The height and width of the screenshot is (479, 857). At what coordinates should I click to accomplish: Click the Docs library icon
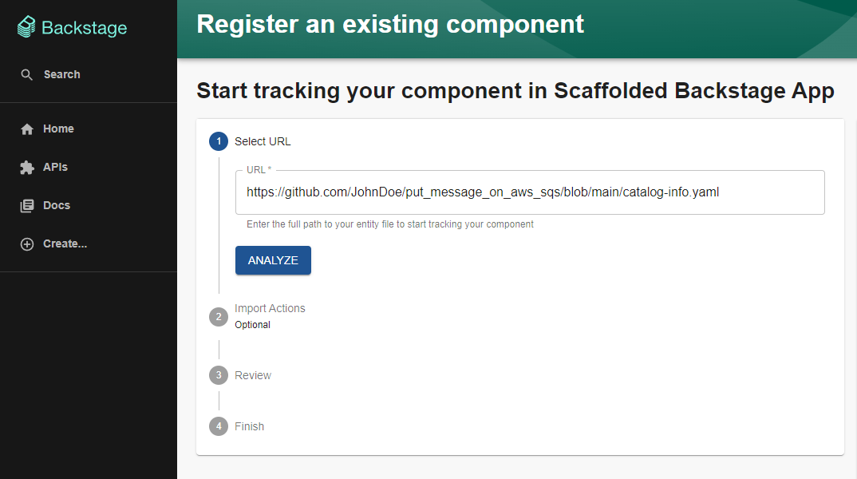pyautogui.click(x=27, y=206)
